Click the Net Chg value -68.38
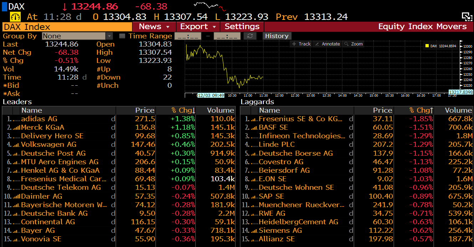This screenshot has width=474, height=247. click(x=66, y=53)
